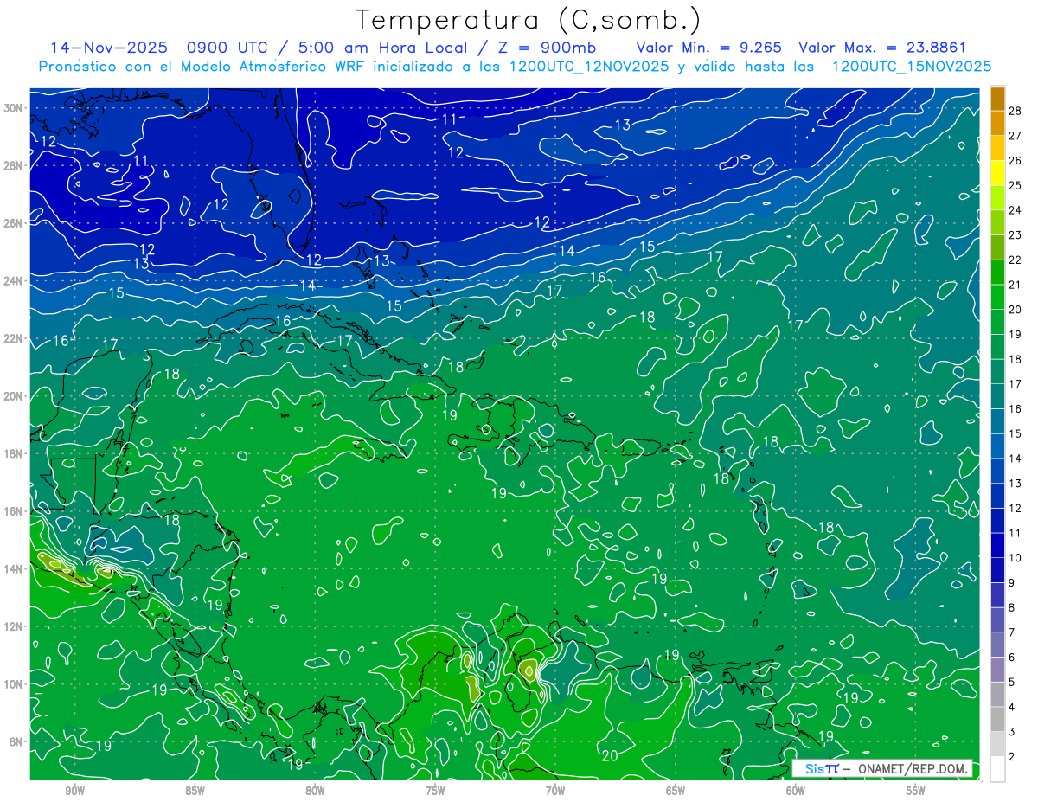Click the white bottom swatch of color scale
This screenshot has height=802, width=1038.
pos(997,768)
